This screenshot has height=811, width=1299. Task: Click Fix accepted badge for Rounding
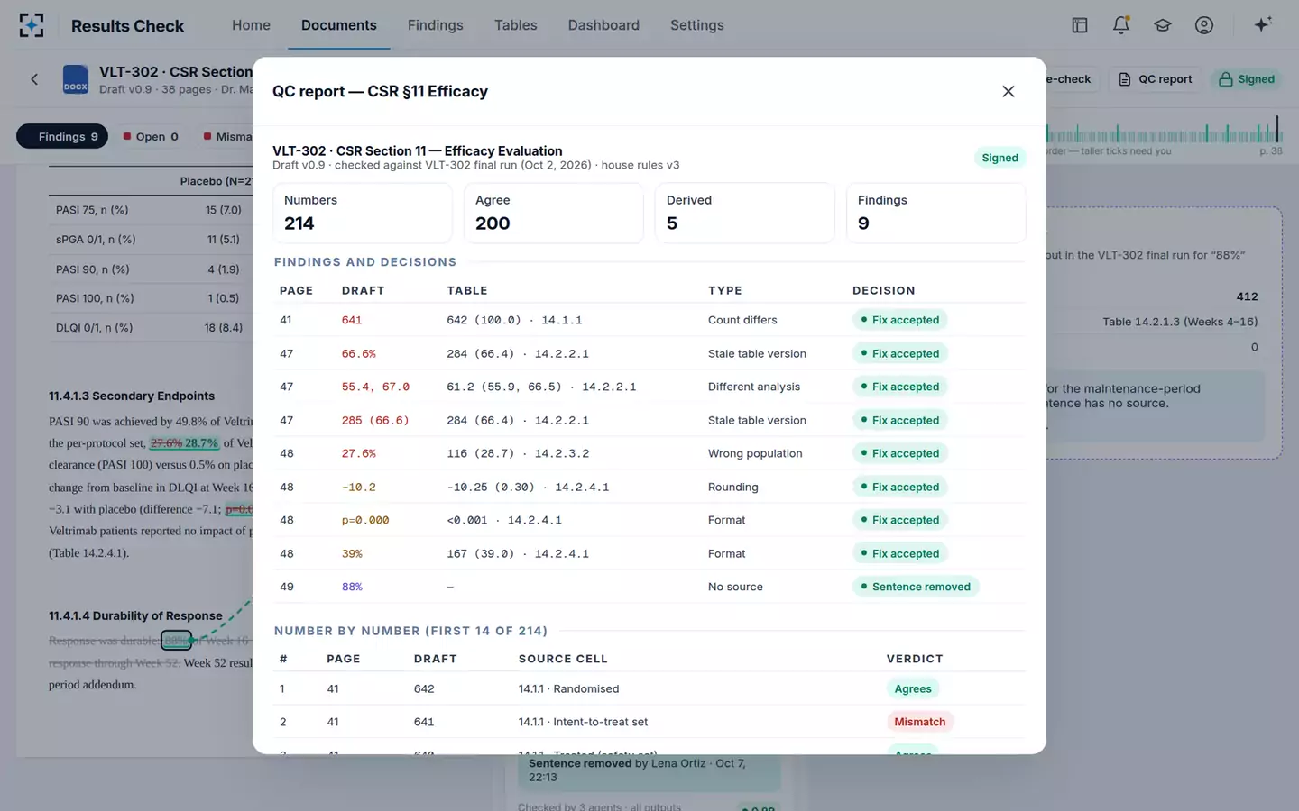899,487
